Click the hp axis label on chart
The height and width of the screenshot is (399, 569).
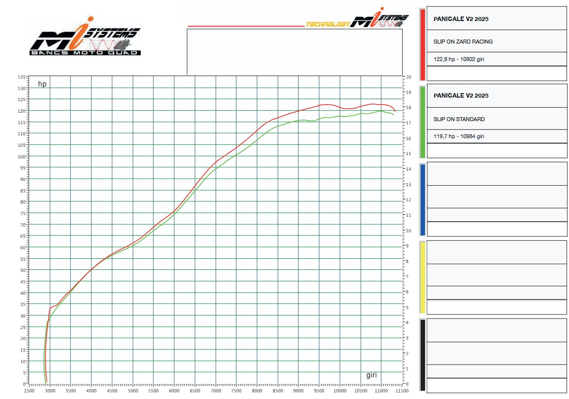[x=42, y=84]
